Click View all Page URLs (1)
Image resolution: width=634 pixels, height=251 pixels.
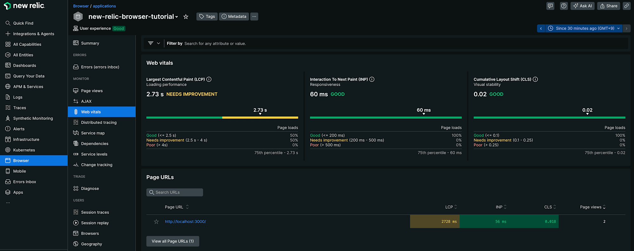point(173,241)
